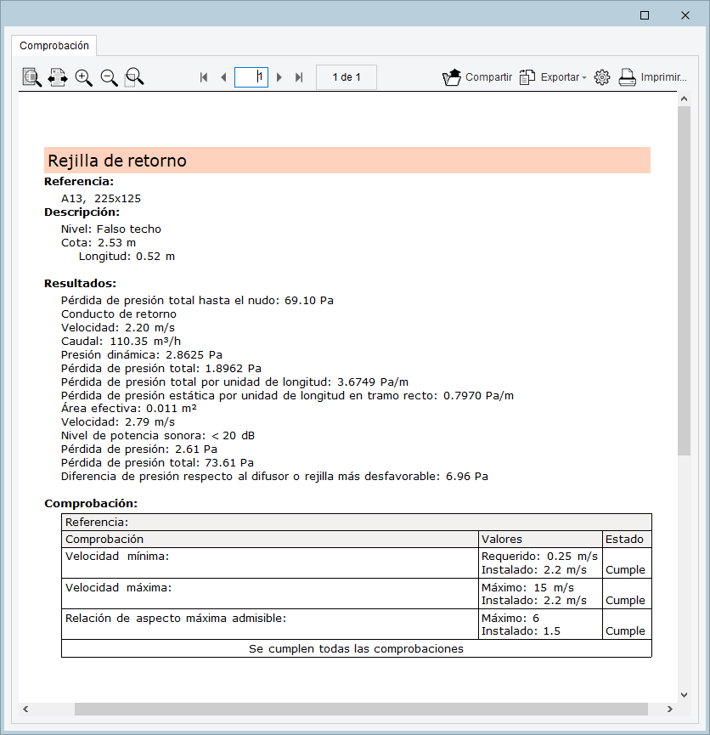This screenshot has width=710, height=735.
Task: Zoom in with the magnifier plus icon
Action: (84, 76)
